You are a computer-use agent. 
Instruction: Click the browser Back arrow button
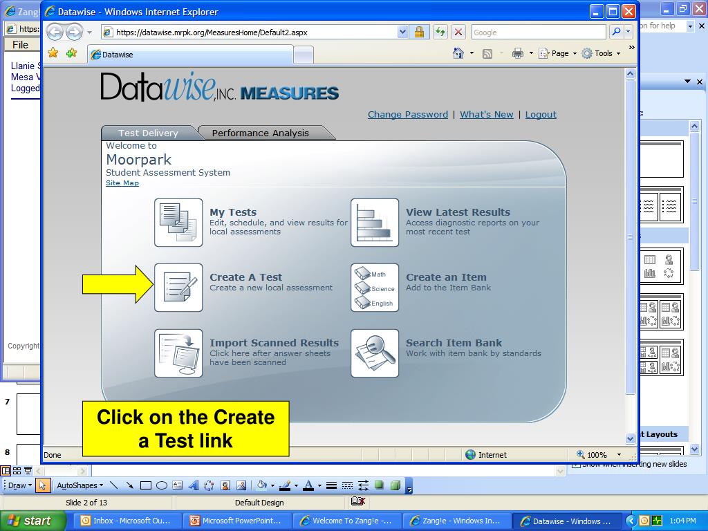pos(55,32)
